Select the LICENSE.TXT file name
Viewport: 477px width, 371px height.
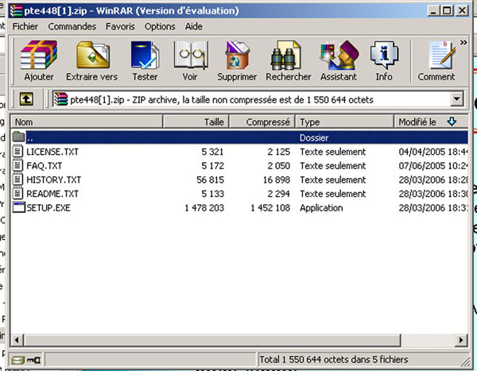coord(52,152)
